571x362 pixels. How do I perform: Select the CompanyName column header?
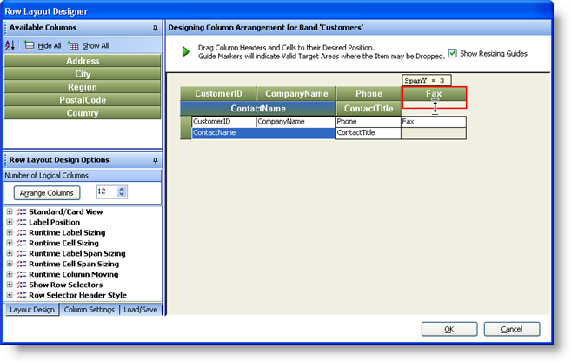(296, 94)
